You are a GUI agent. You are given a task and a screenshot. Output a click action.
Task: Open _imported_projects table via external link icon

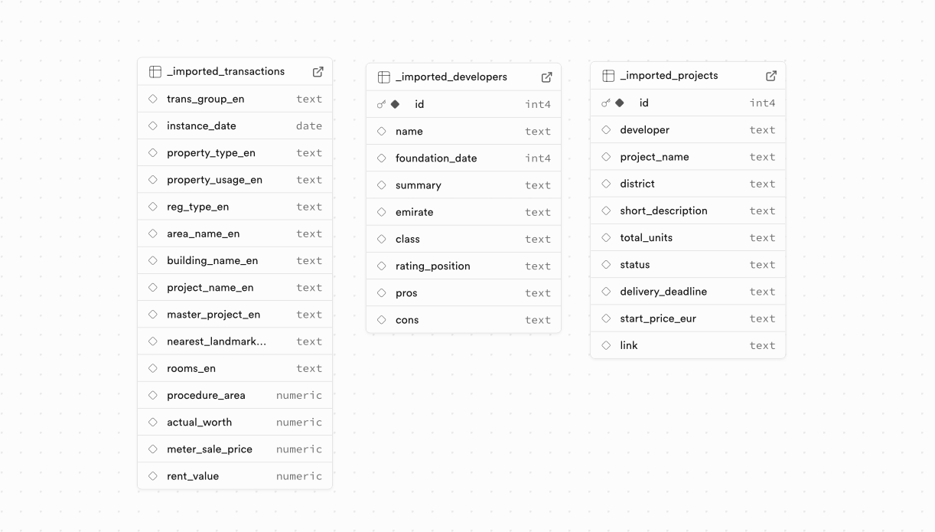click(771, 76)
